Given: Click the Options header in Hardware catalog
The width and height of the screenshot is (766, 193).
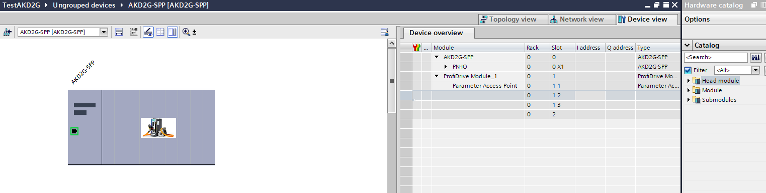Looking at the screenshot, I should [698, 19].
